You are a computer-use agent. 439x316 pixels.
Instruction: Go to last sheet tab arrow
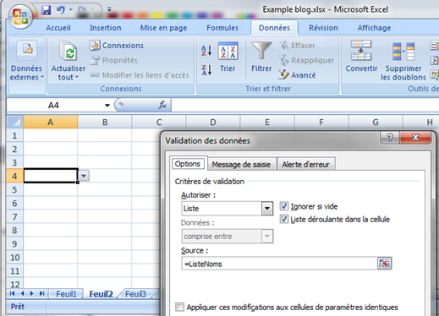(x=41, y=293)
